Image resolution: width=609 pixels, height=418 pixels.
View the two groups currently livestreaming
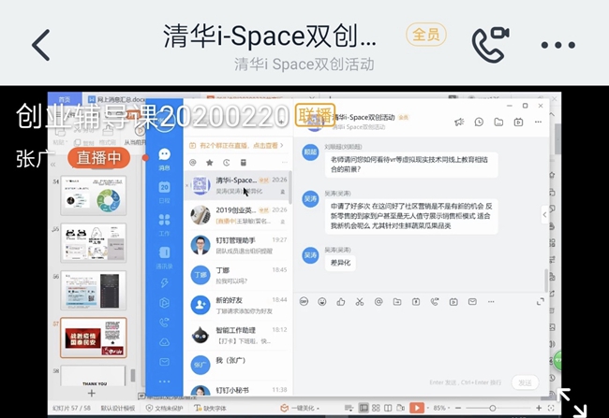(236, 146)
